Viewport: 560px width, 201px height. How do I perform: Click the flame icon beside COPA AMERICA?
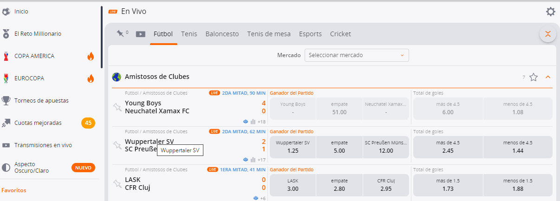(91, 56)
